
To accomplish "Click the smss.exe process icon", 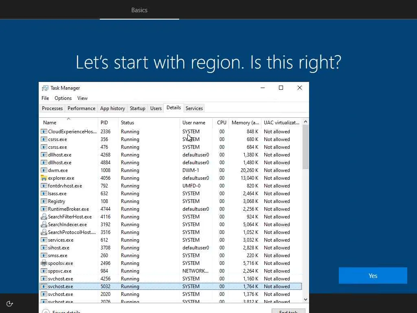I will (44, 255).
